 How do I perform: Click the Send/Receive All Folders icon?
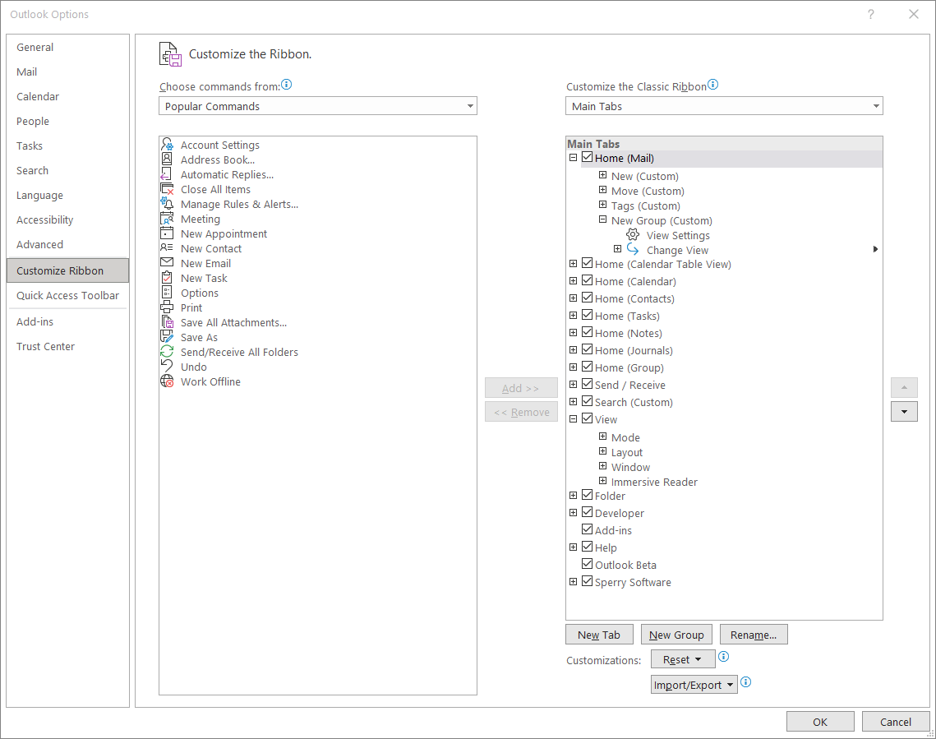tap(167, 352)
